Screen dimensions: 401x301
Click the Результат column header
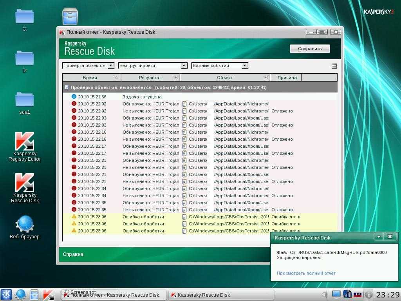(150, 78)
